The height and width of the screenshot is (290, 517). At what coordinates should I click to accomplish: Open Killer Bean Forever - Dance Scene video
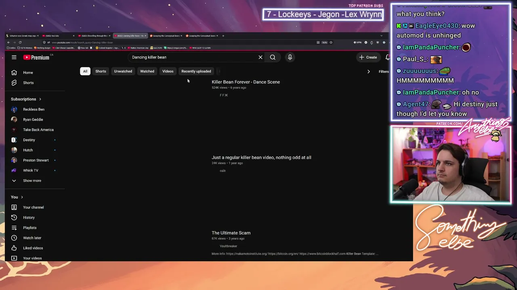point(246,82)
